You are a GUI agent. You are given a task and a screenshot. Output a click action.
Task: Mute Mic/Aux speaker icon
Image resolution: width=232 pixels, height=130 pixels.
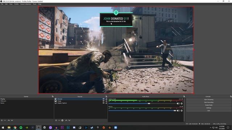click(178, 110)
